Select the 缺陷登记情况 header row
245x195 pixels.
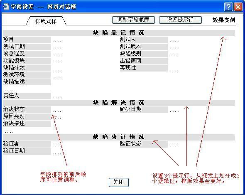click(x=119, y=33)
